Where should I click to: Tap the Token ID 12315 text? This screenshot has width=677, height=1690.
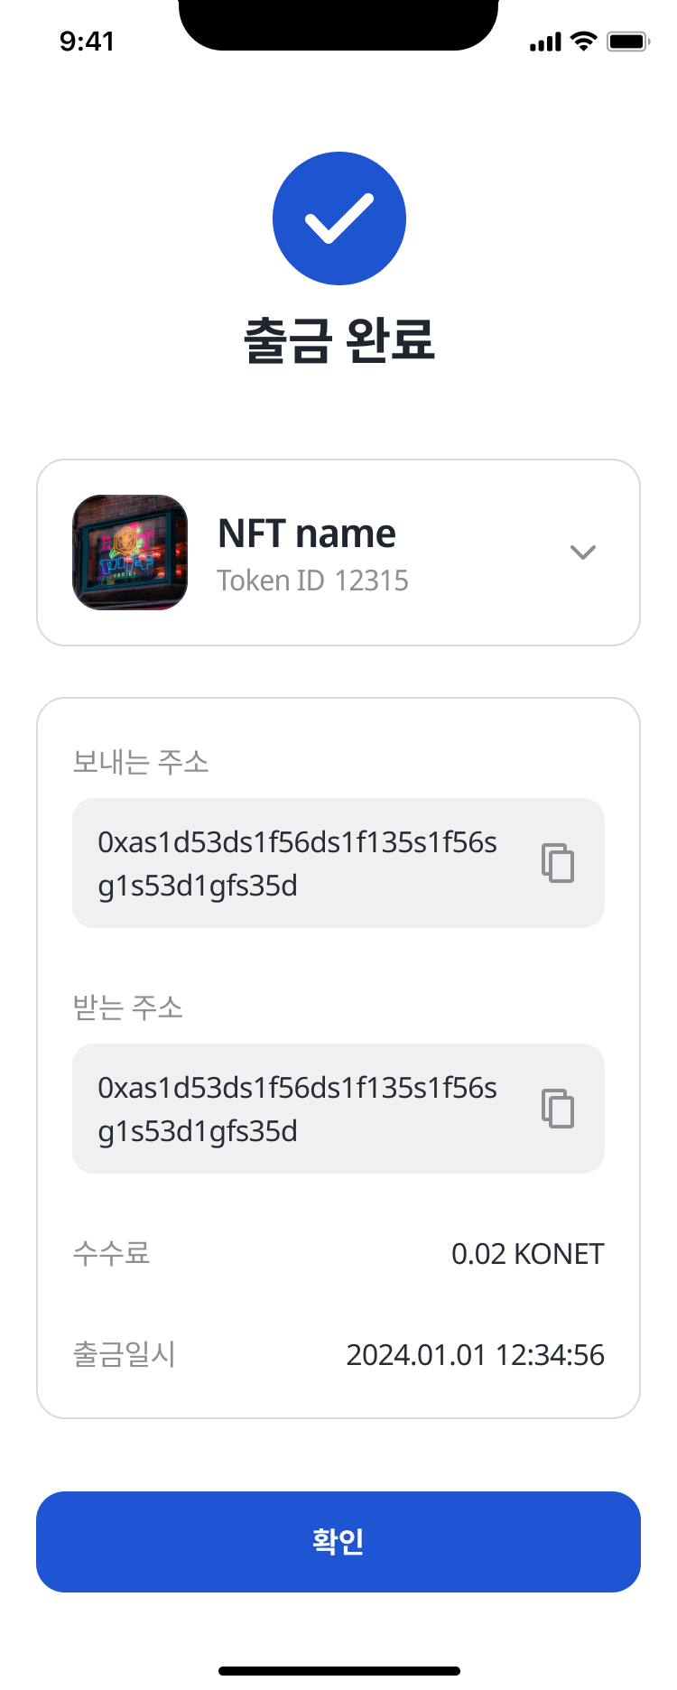[x=312, y=580]
